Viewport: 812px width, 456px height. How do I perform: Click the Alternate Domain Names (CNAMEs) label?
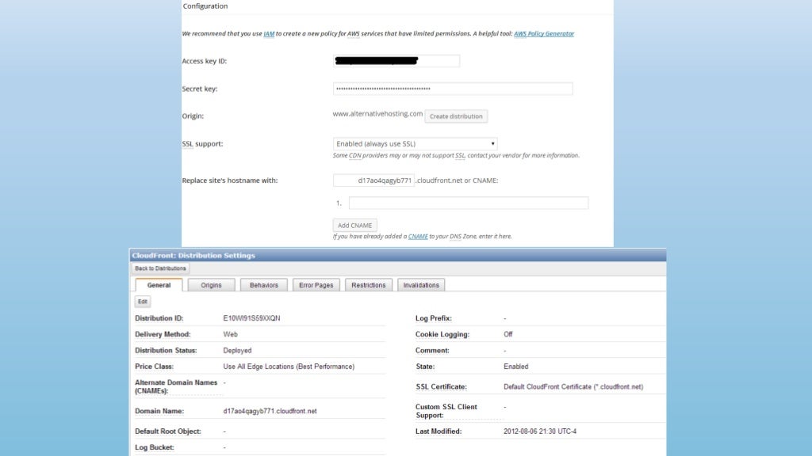[176, 386]
